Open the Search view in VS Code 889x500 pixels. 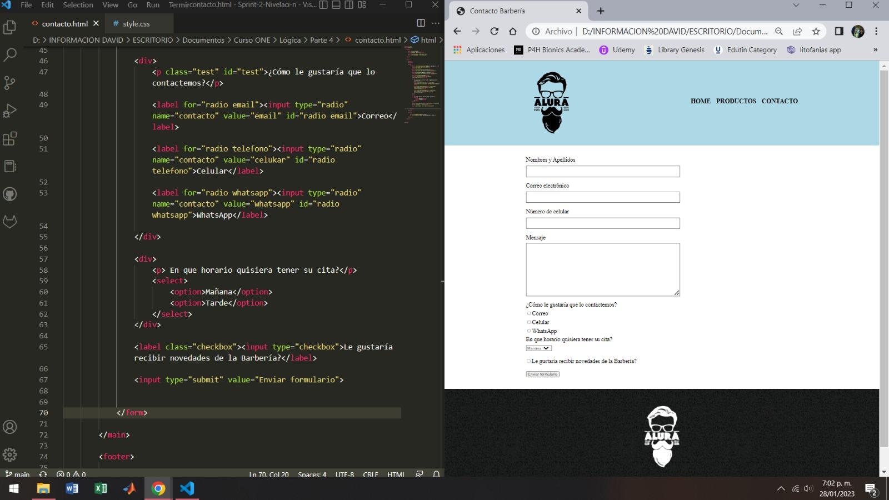click(x=10, y=54)
